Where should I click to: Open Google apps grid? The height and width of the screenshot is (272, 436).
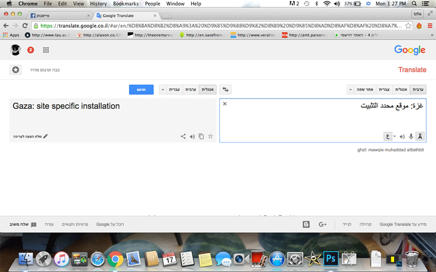point(46,50)
